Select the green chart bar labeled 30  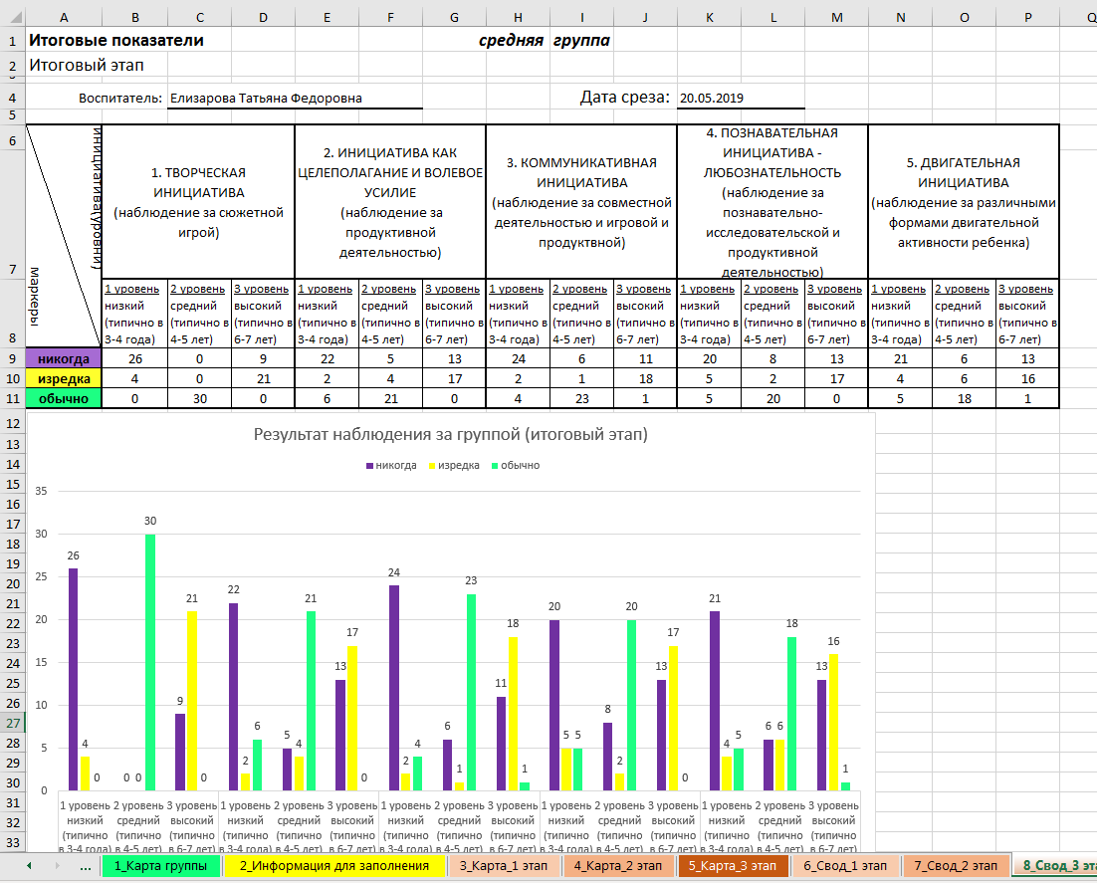(x=150, y=663)
